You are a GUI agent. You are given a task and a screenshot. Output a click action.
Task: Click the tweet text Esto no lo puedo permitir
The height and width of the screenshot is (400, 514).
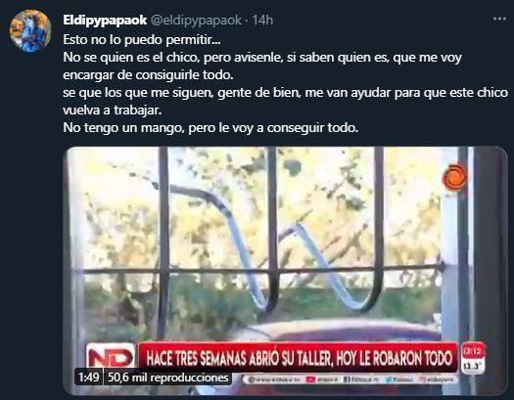click(142, 39)
